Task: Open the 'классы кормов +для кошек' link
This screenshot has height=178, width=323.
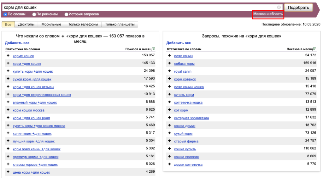Action: point(35,165)
